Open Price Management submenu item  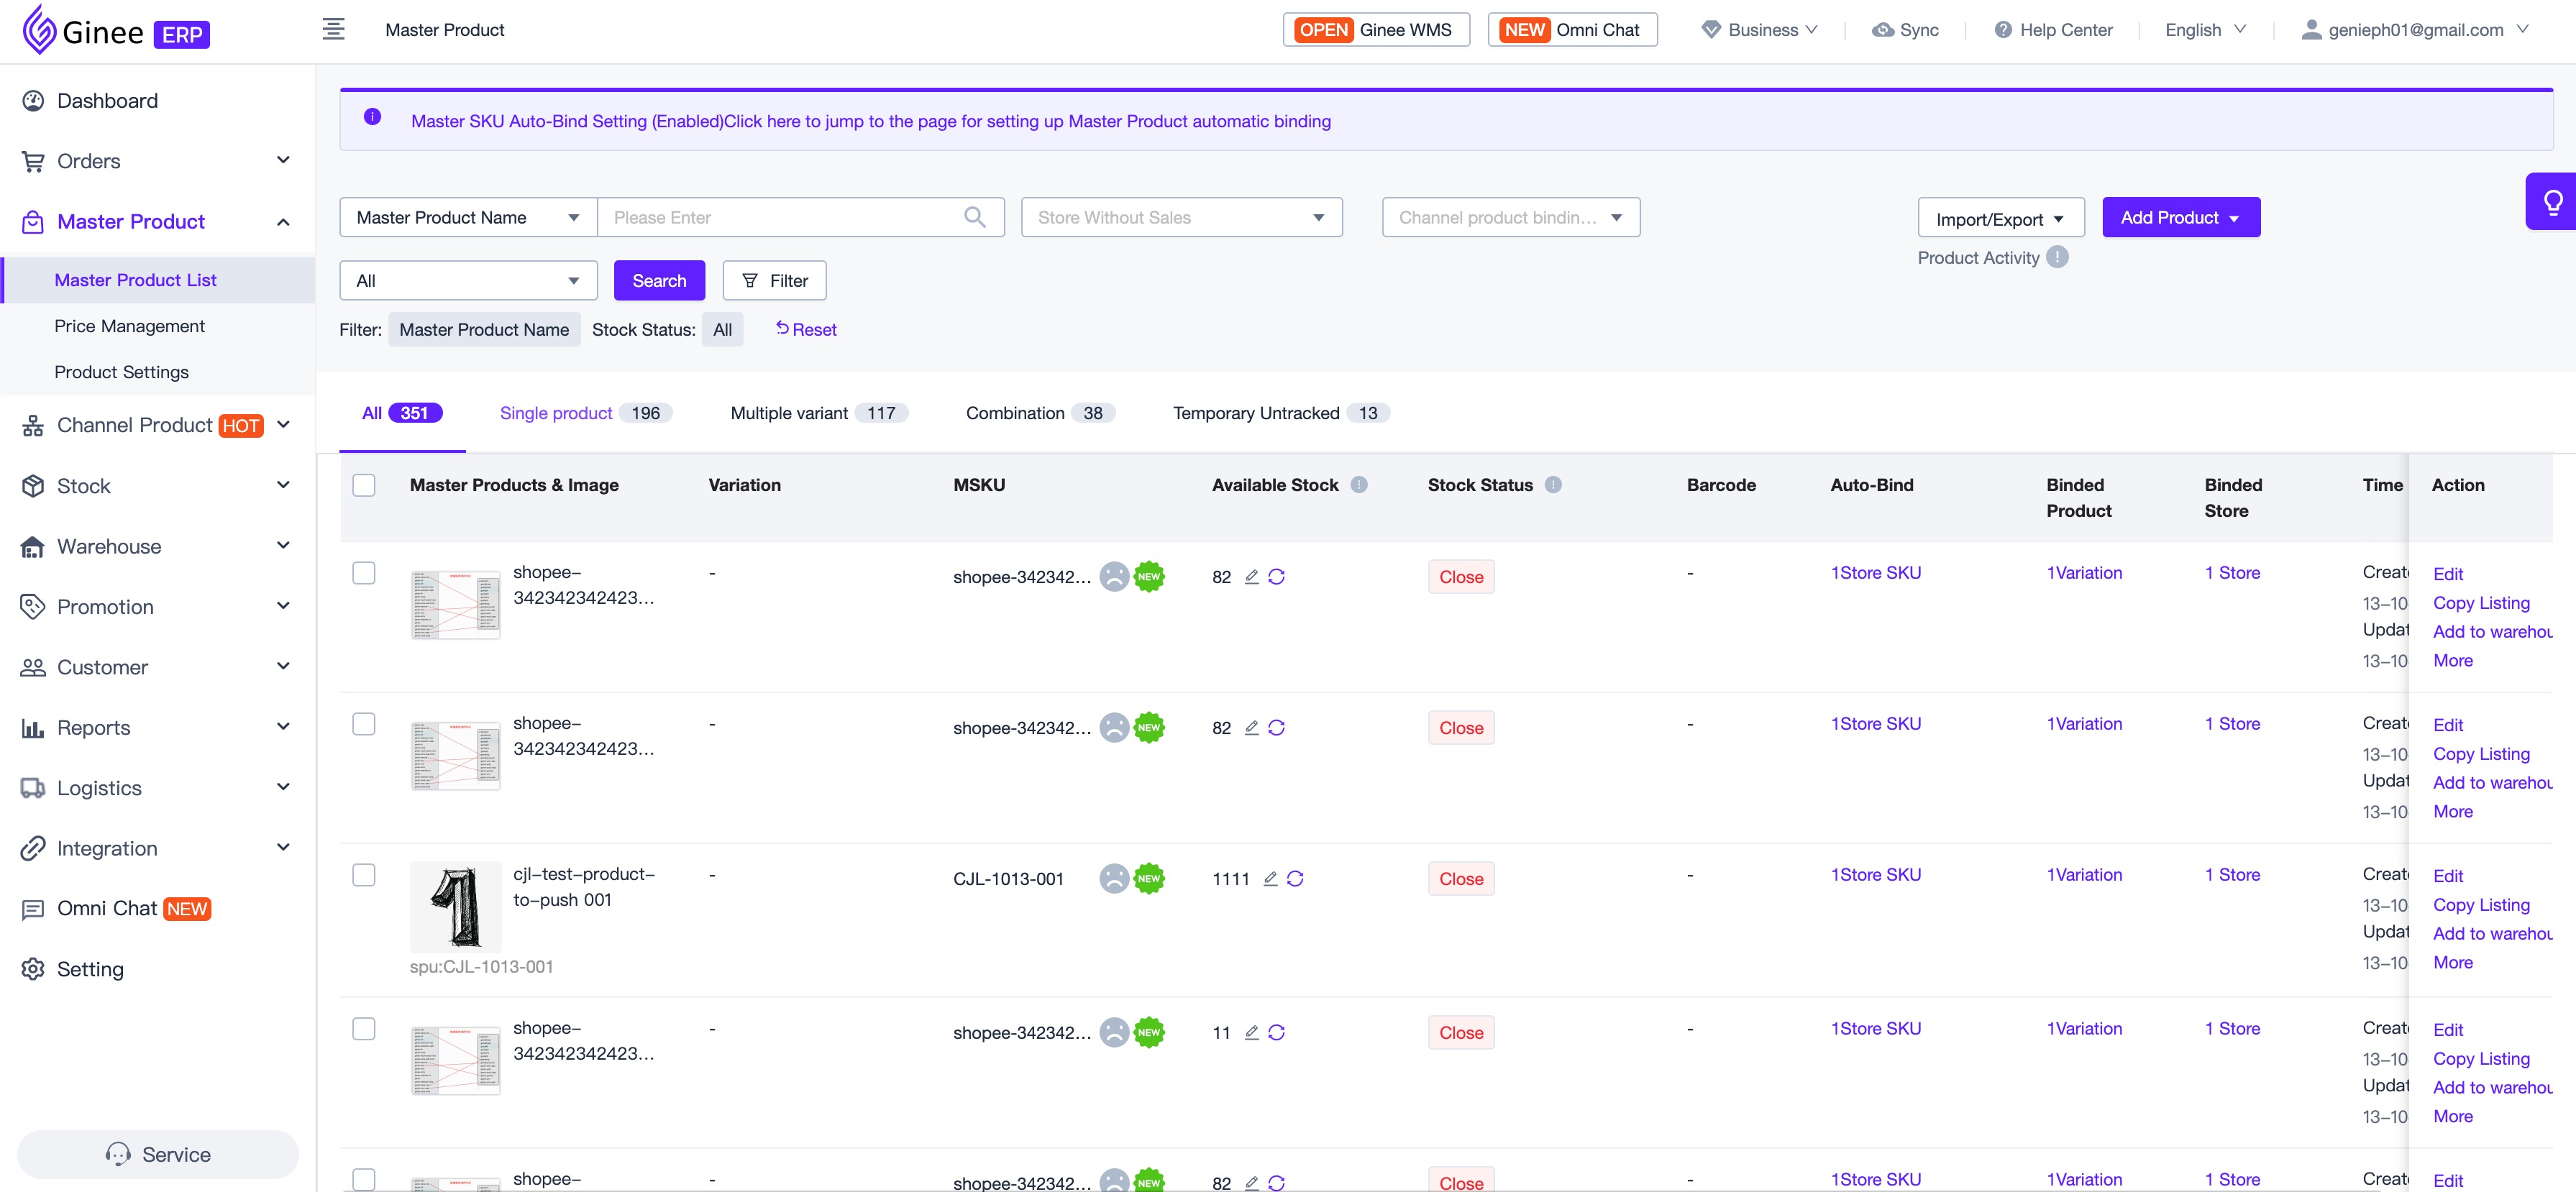[x=130, y=326]
